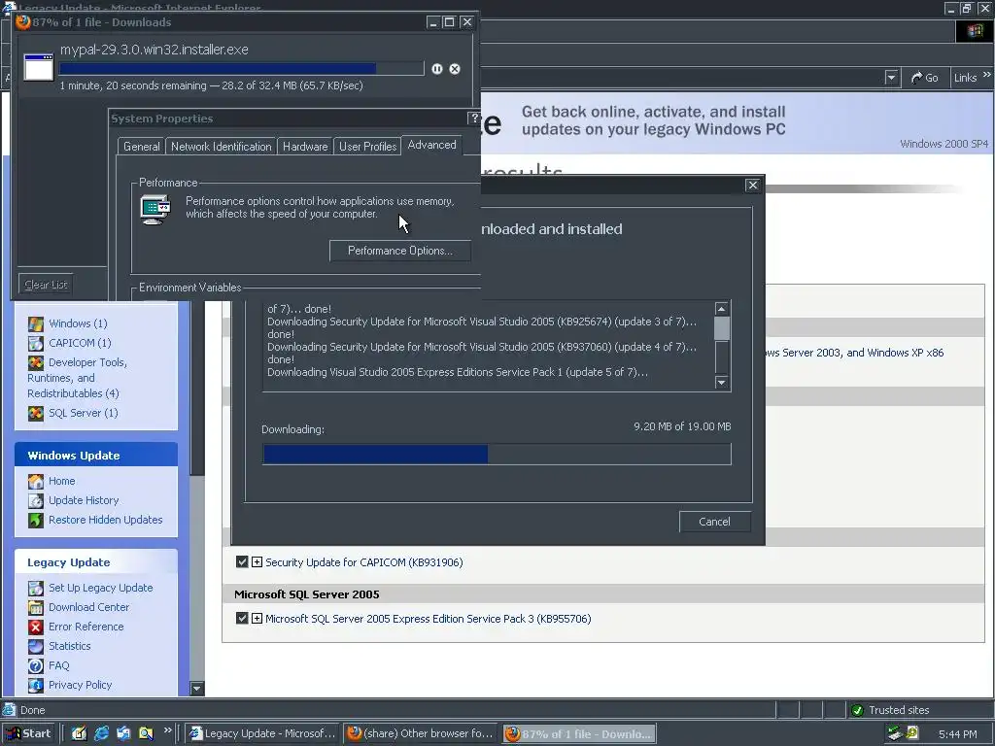Click Clear List in Downloads window
This screenshot has height=746, width=995.
[x=46, y=285]
